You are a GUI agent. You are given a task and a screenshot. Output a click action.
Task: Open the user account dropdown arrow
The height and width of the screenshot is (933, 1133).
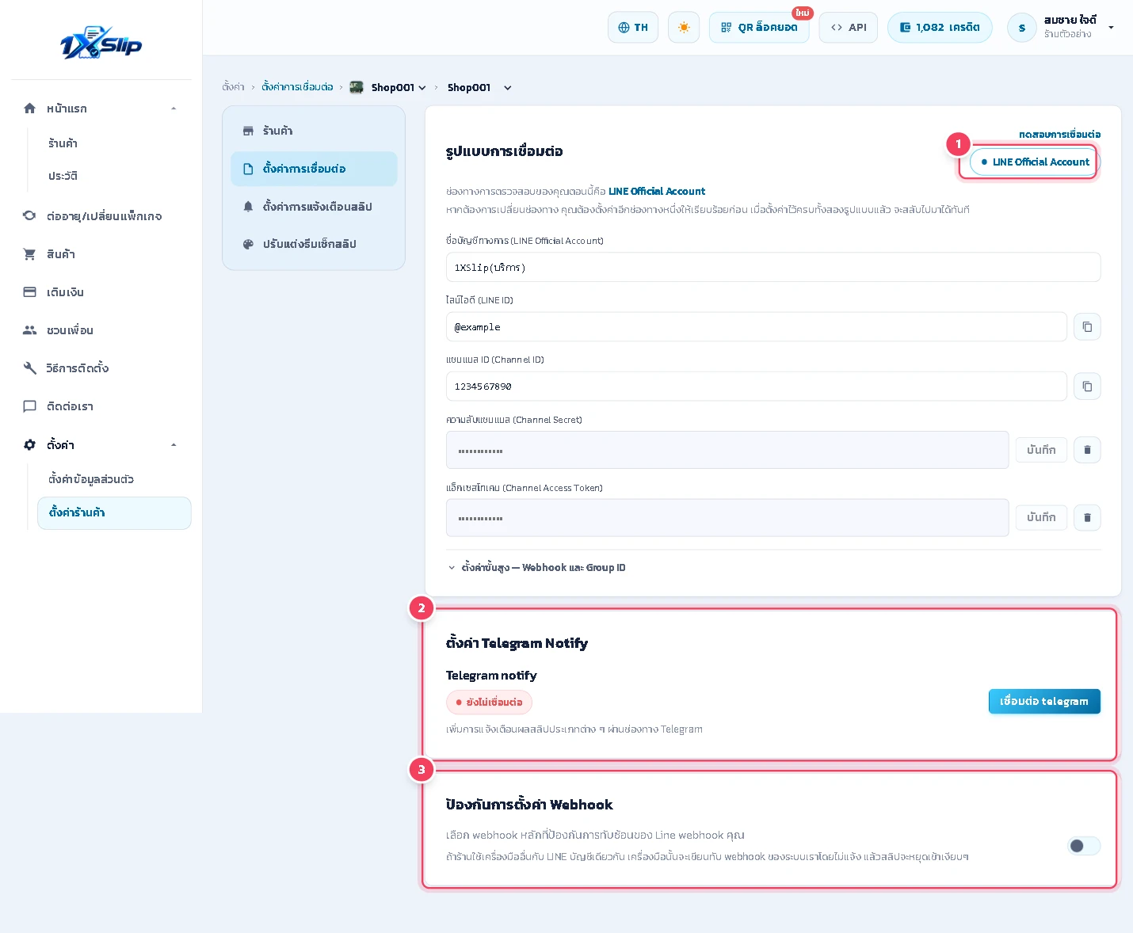pyautogui.click(x=1111, y=28)
